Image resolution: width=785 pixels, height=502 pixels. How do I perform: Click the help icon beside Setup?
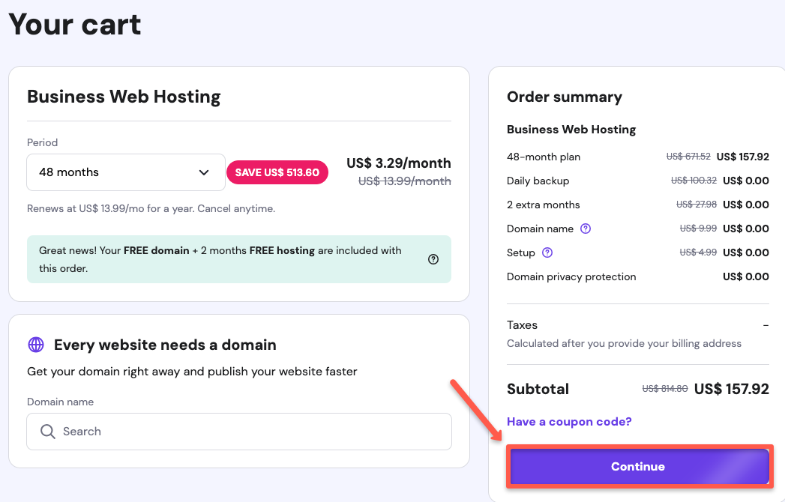[x=547, y=252]
